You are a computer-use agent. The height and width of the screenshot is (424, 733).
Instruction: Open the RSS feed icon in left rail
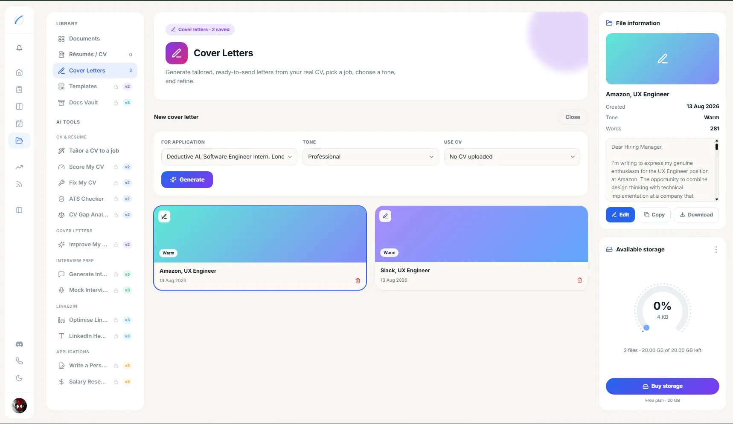19,185
